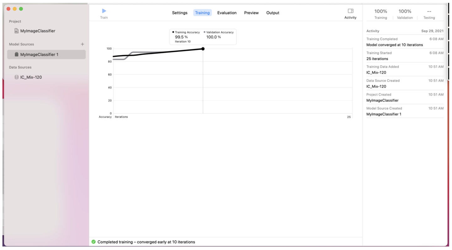Open the Preview tab
This screenshot has height=250, width=452.
tap(251, 13)
